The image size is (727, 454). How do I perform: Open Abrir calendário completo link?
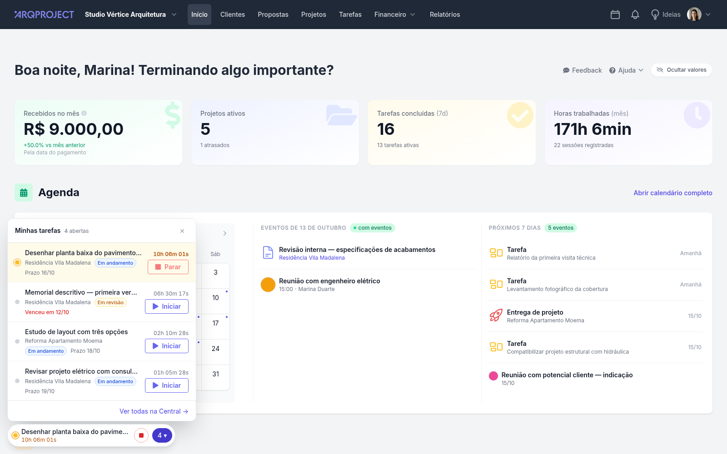click(x=673, y=193)
